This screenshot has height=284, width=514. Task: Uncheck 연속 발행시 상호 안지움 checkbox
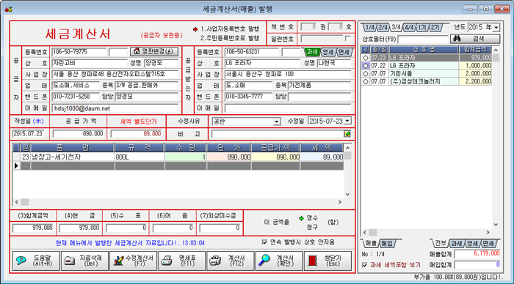(x=264, y=242)
